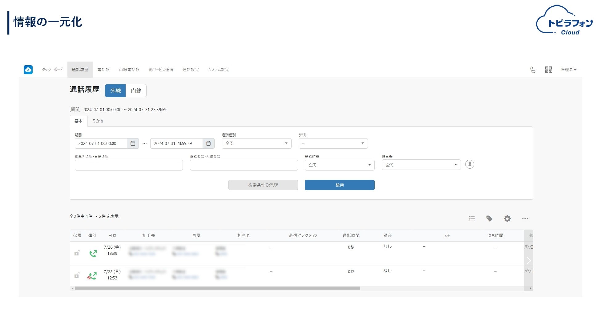Image resolution: width=597 pixels, height=309 pixels.
Task: Click the horizontal scrollbar under table
Action: (x=217, y=288)
